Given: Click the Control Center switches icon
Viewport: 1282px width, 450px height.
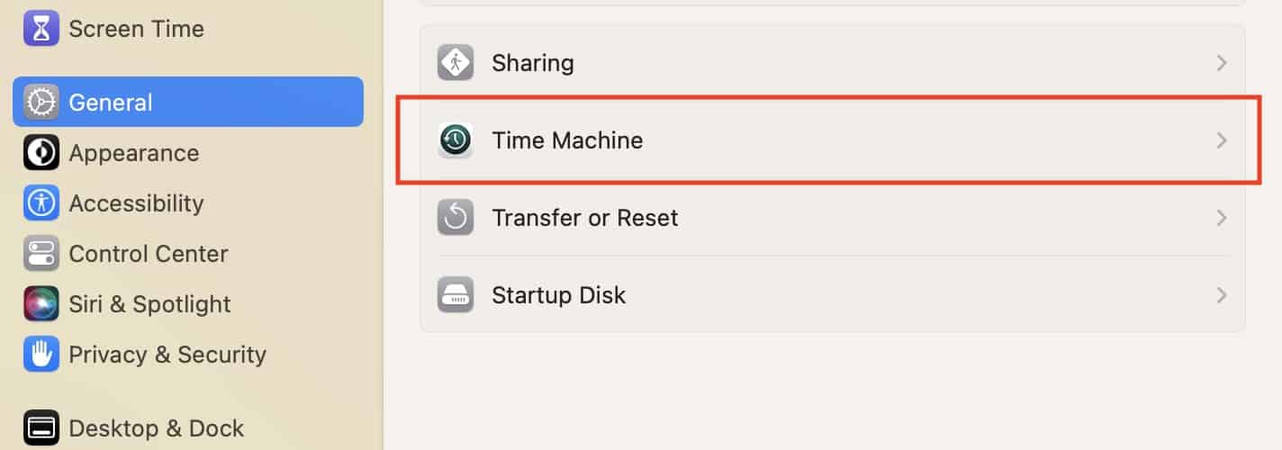Looking at the screenshot, I should [x=41, y=254].
